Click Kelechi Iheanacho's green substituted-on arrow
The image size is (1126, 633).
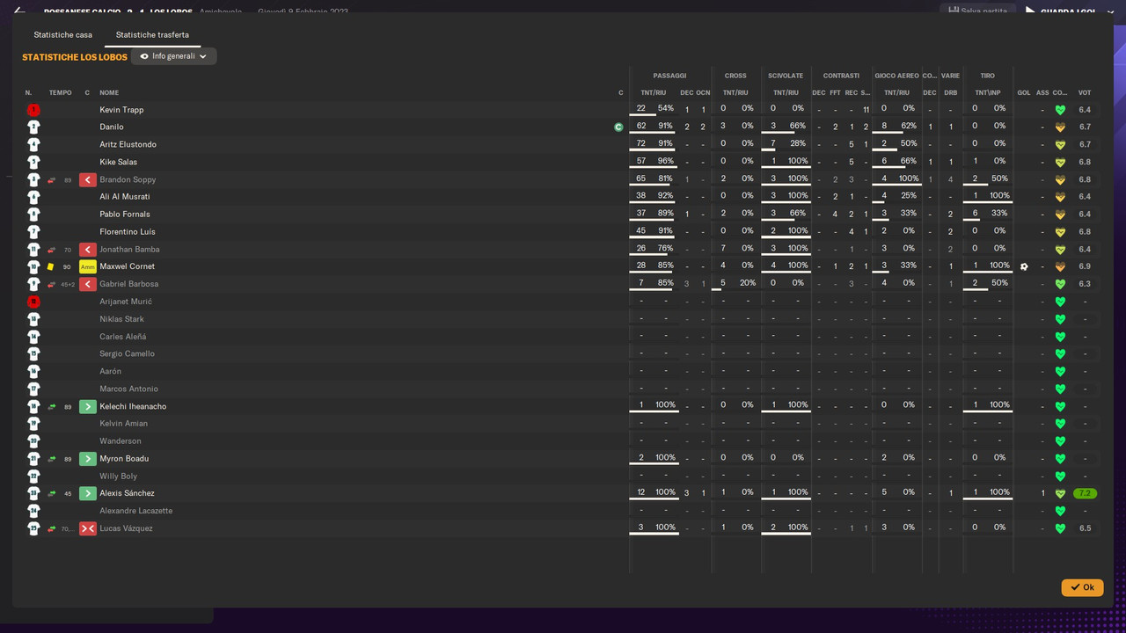coord(87,406)
